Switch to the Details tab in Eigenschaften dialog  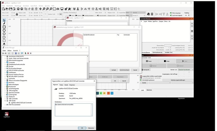(66, 85)
